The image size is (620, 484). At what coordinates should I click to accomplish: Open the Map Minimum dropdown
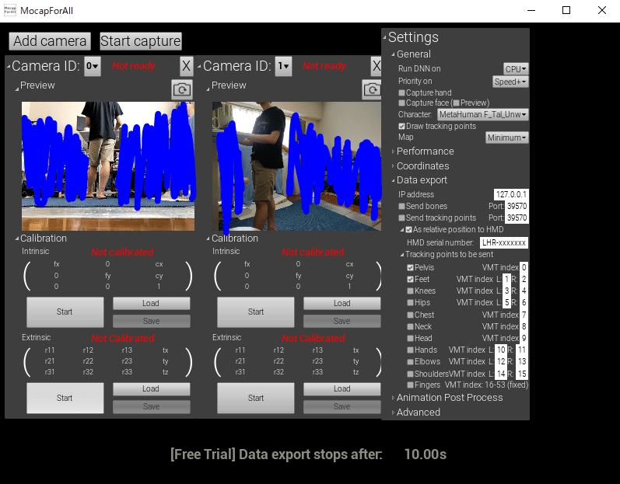point(507,138)
